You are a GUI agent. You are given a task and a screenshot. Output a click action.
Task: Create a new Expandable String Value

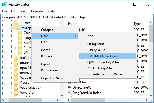click(x=107, y=74)
